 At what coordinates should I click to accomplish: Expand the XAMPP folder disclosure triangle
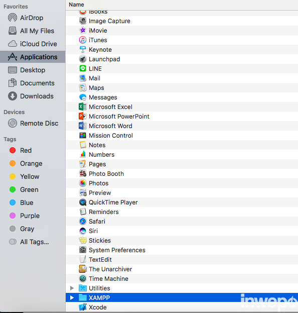[x=72, y=297]
